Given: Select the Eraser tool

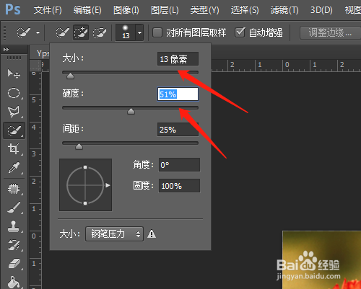Looking at the screenshot, I should [x=14, y=264].
